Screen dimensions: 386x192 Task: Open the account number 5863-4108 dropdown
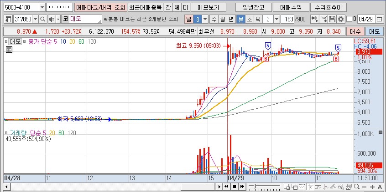click(x=42, y=8)
